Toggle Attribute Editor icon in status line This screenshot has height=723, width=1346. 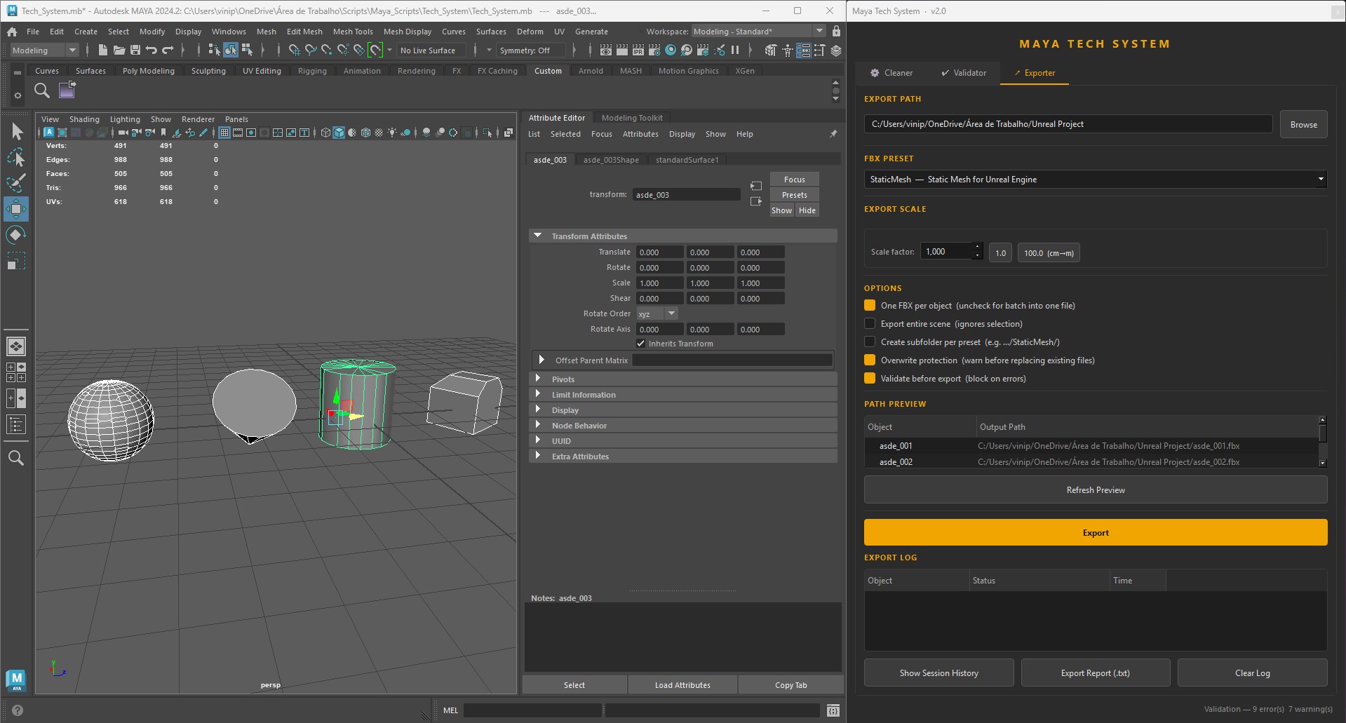804,50
